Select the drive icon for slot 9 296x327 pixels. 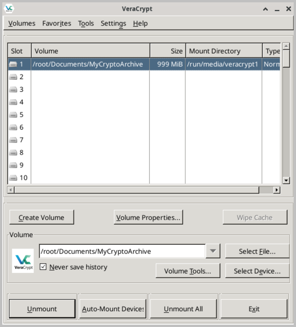coord(13,165)
